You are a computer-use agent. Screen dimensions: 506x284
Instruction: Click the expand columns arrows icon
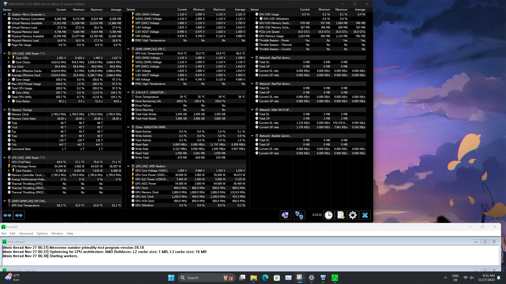[7, 215]
